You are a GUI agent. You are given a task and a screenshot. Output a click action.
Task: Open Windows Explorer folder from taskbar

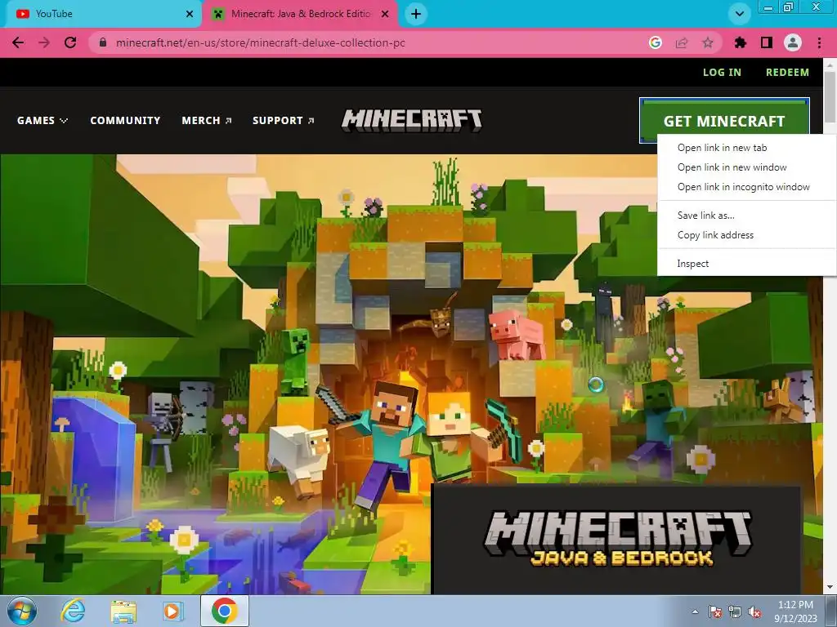click(x=123, y=611)
